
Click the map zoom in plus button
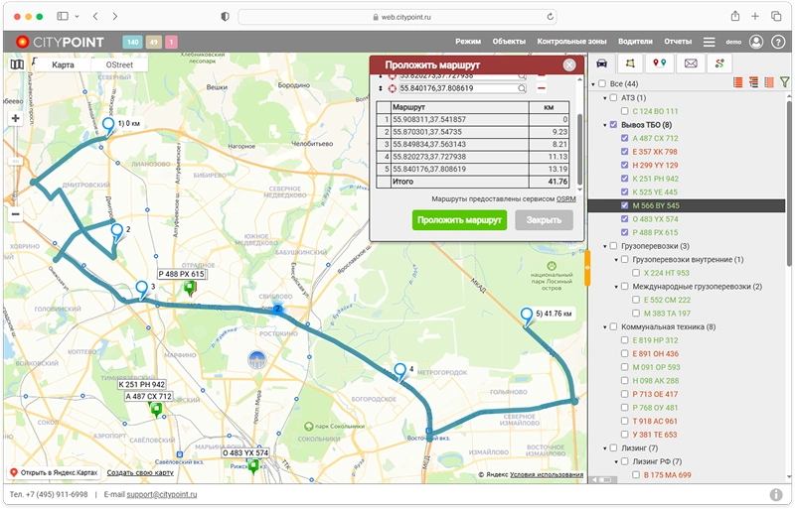(15, 118)
